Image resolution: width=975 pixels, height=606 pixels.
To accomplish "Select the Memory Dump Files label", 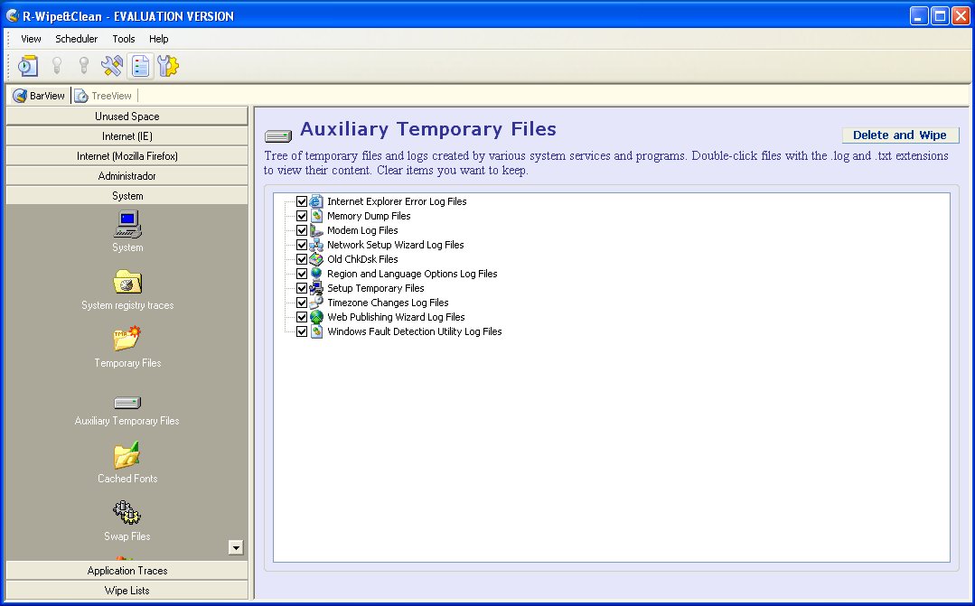I will [x=369, y=216].
